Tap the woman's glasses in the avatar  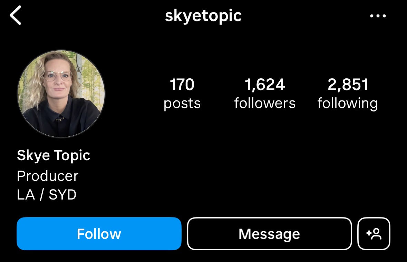pos(57,76)
